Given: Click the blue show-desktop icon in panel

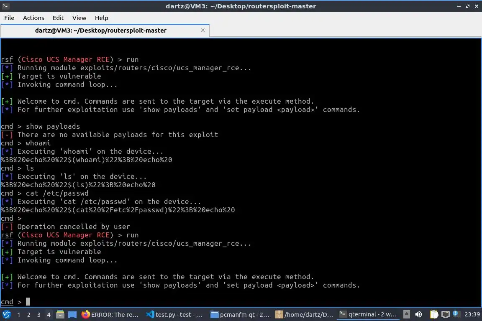Looking at the screenshot, I should click(x=72, y=315).
